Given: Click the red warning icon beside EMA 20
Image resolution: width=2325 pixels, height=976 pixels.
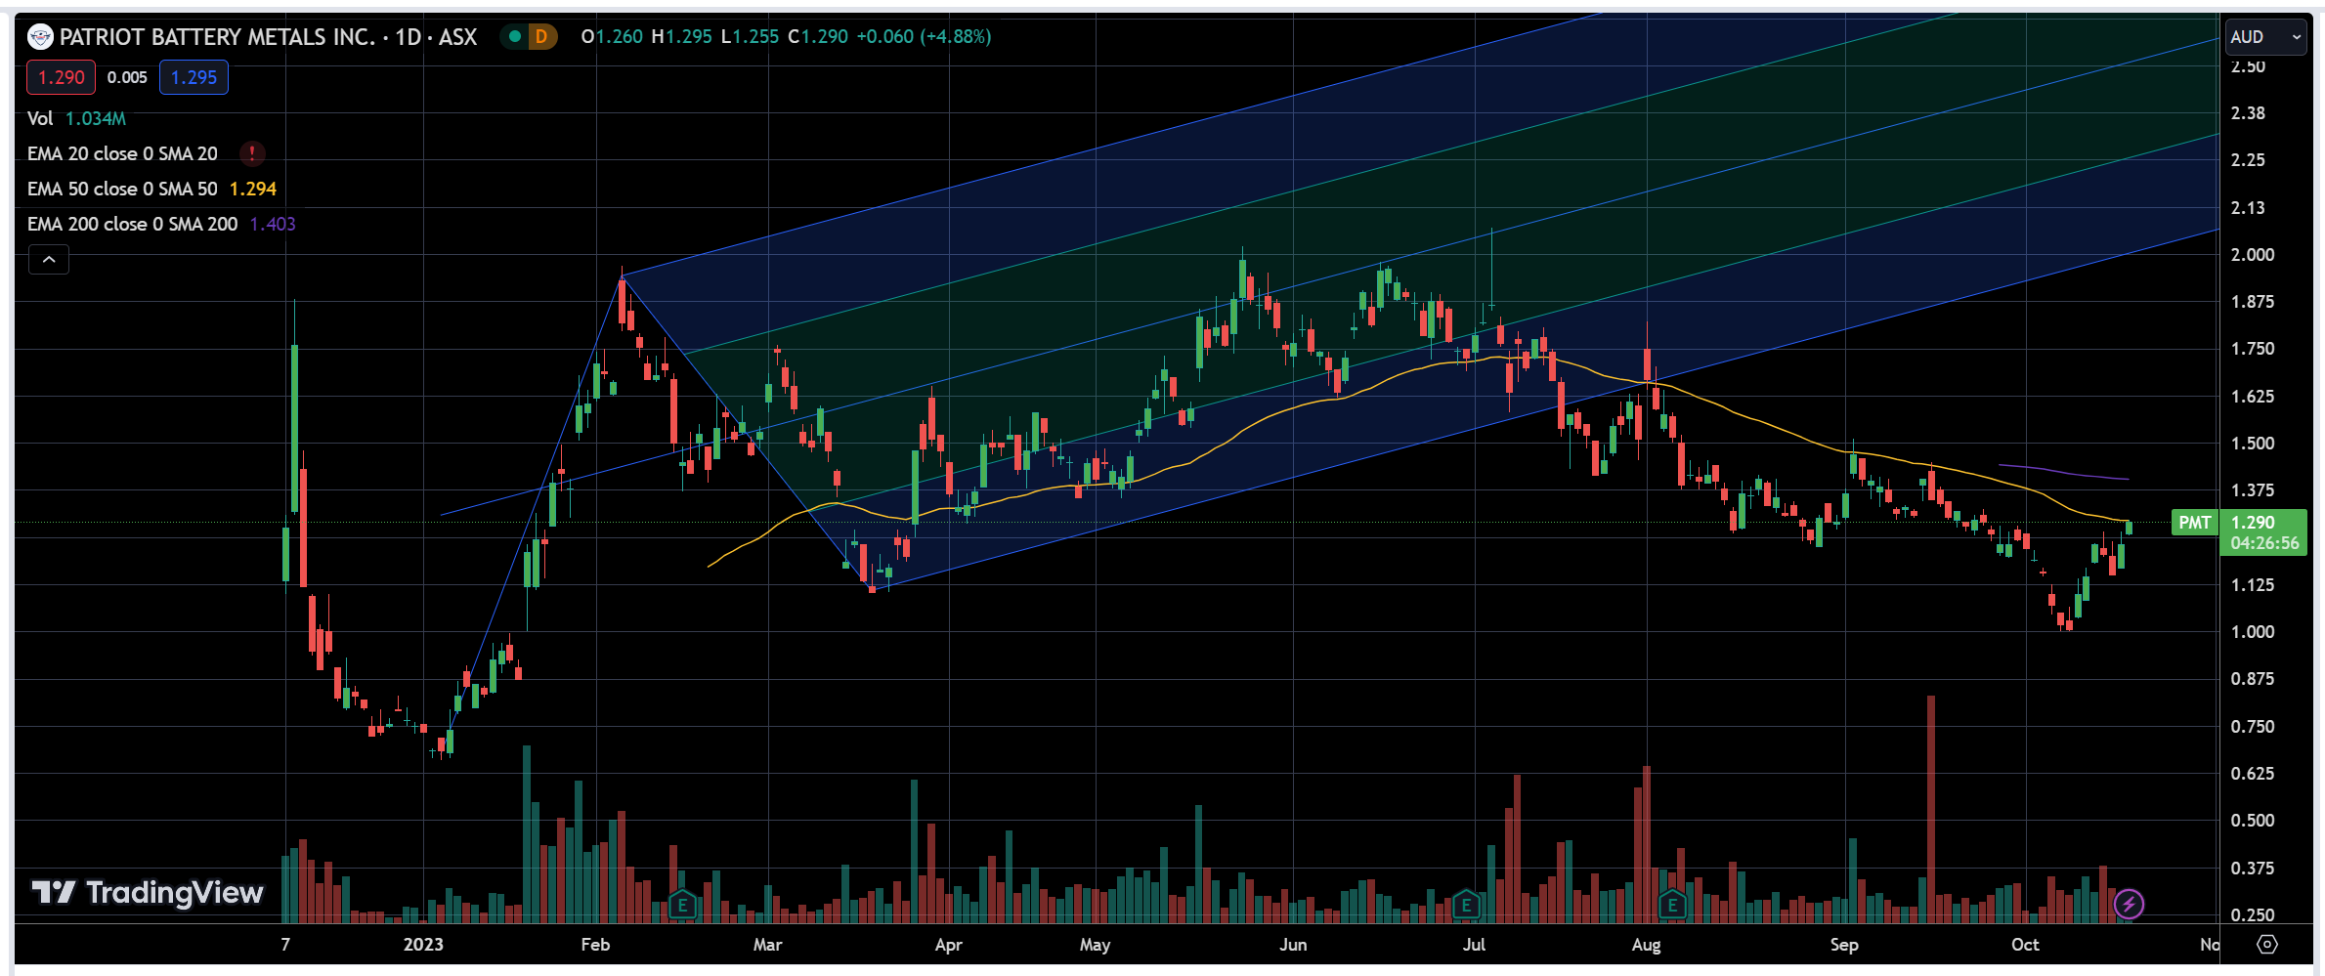Looking at the screenshot, I should [252, 153].
